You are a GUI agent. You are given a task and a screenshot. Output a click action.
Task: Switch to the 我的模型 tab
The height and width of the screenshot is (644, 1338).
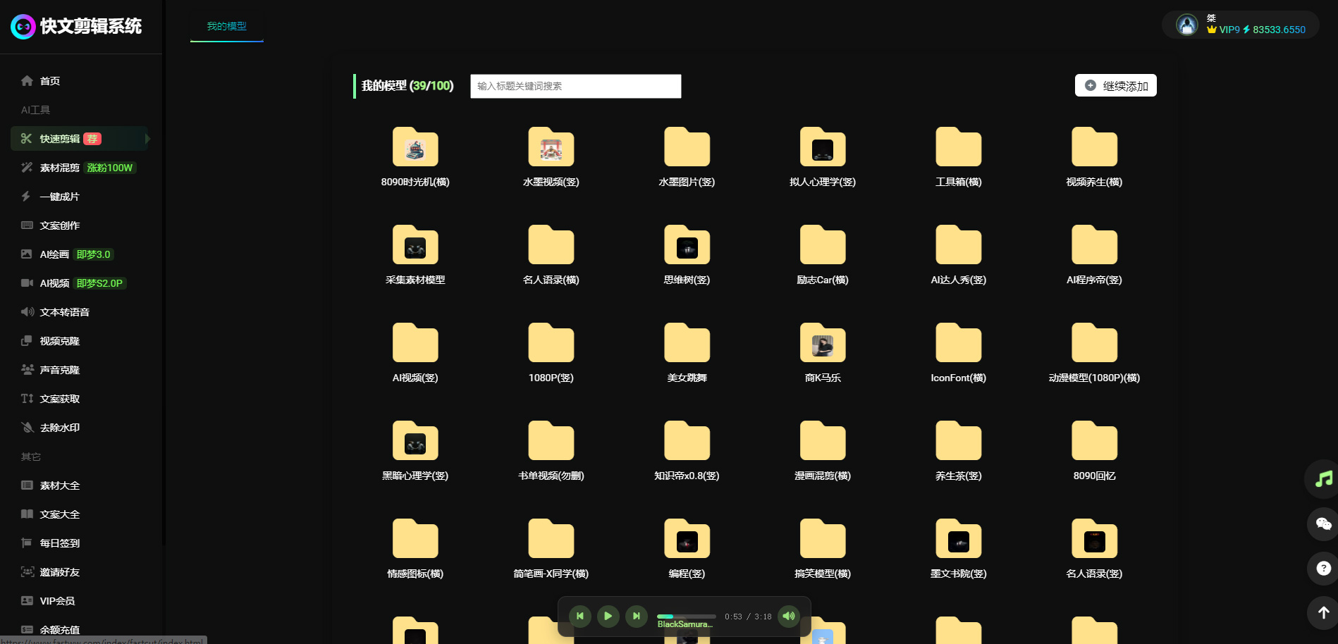pos(226,26)
